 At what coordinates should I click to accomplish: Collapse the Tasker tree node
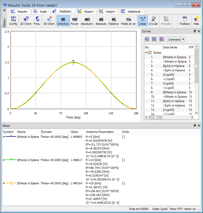point(146,52)
